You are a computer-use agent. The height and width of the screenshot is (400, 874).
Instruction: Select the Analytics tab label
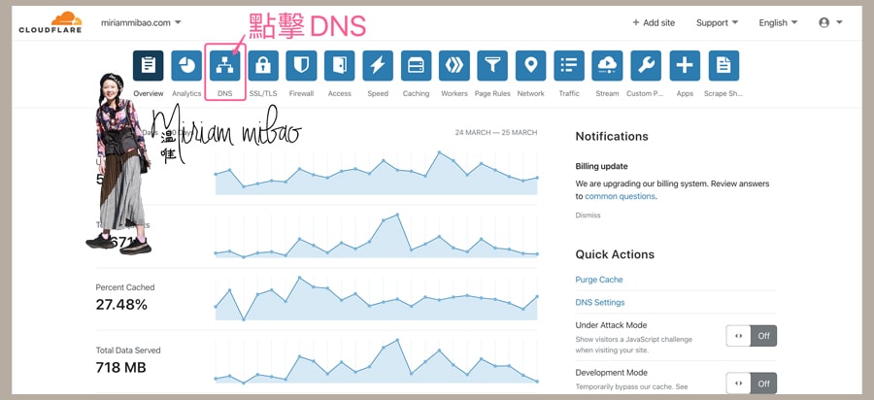coord(186,93)
